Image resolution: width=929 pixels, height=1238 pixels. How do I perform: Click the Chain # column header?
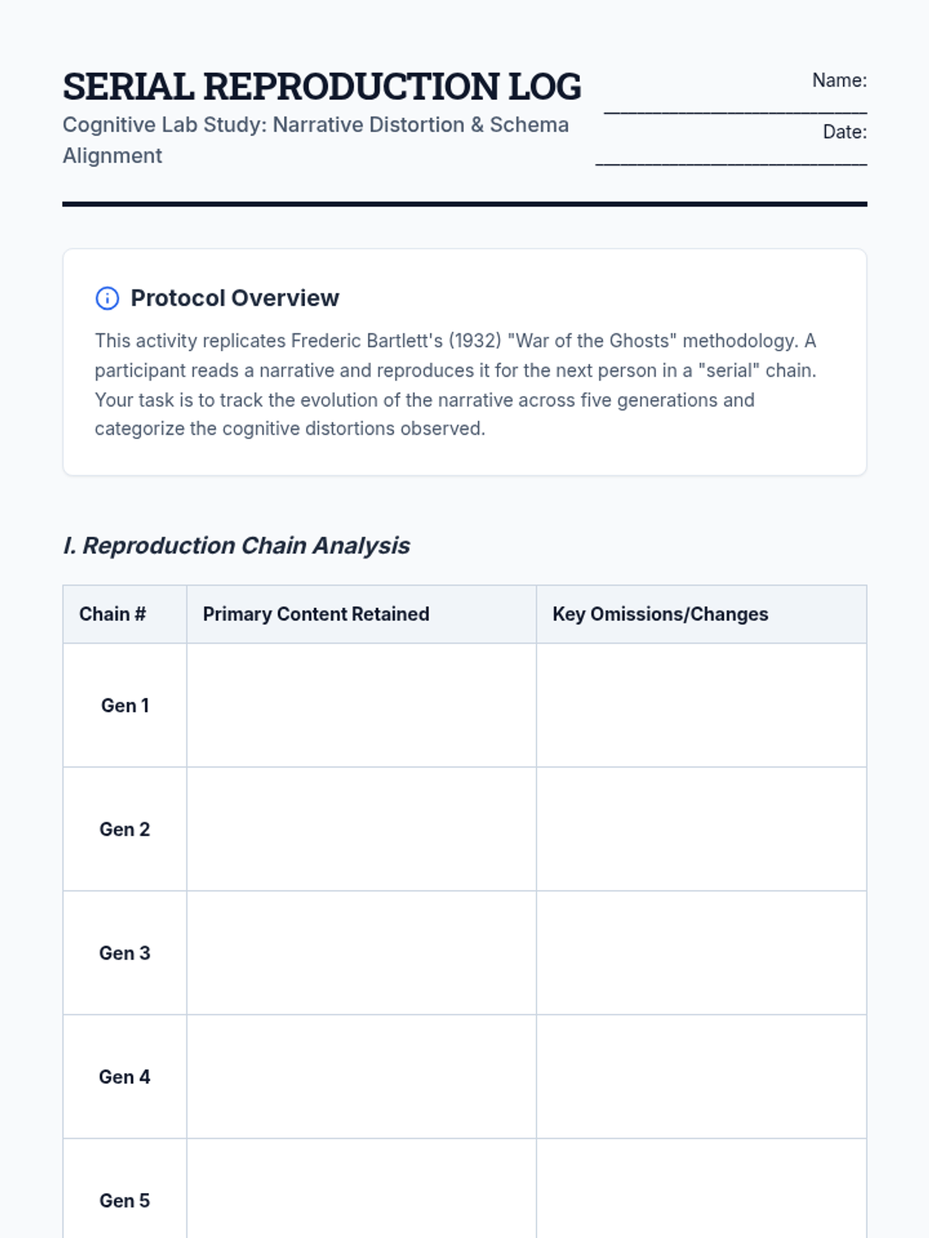coord(112,614)
